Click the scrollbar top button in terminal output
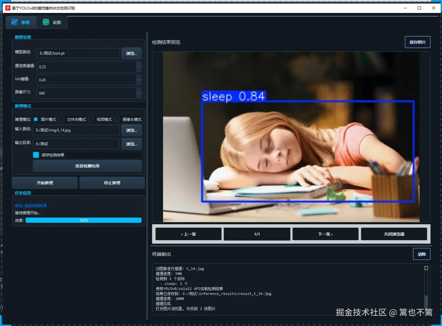This screenshot has width=442, height=326. (x=426, y=268)
